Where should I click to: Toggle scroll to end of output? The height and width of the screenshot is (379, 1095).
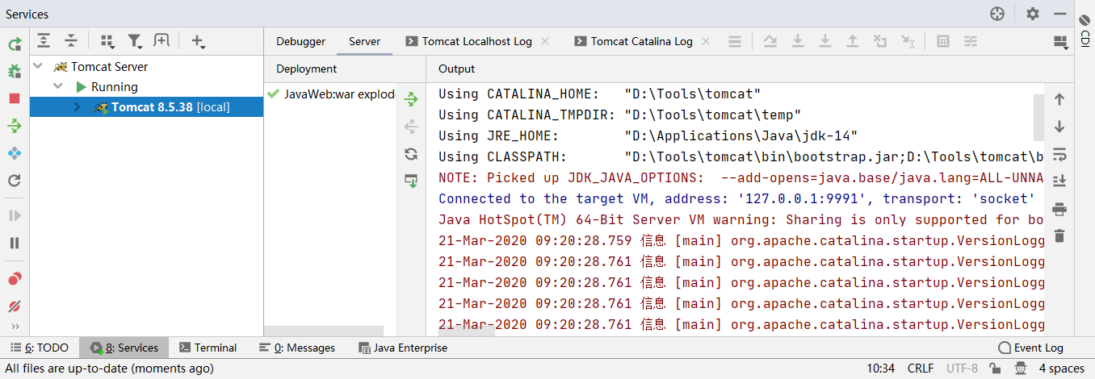(x=1059, y=181)
